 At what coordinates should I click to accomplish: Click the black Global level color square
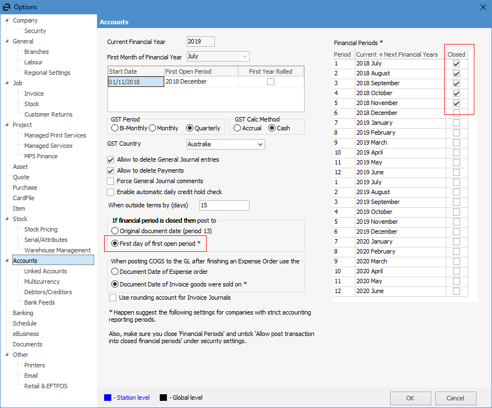coord(163,398)
